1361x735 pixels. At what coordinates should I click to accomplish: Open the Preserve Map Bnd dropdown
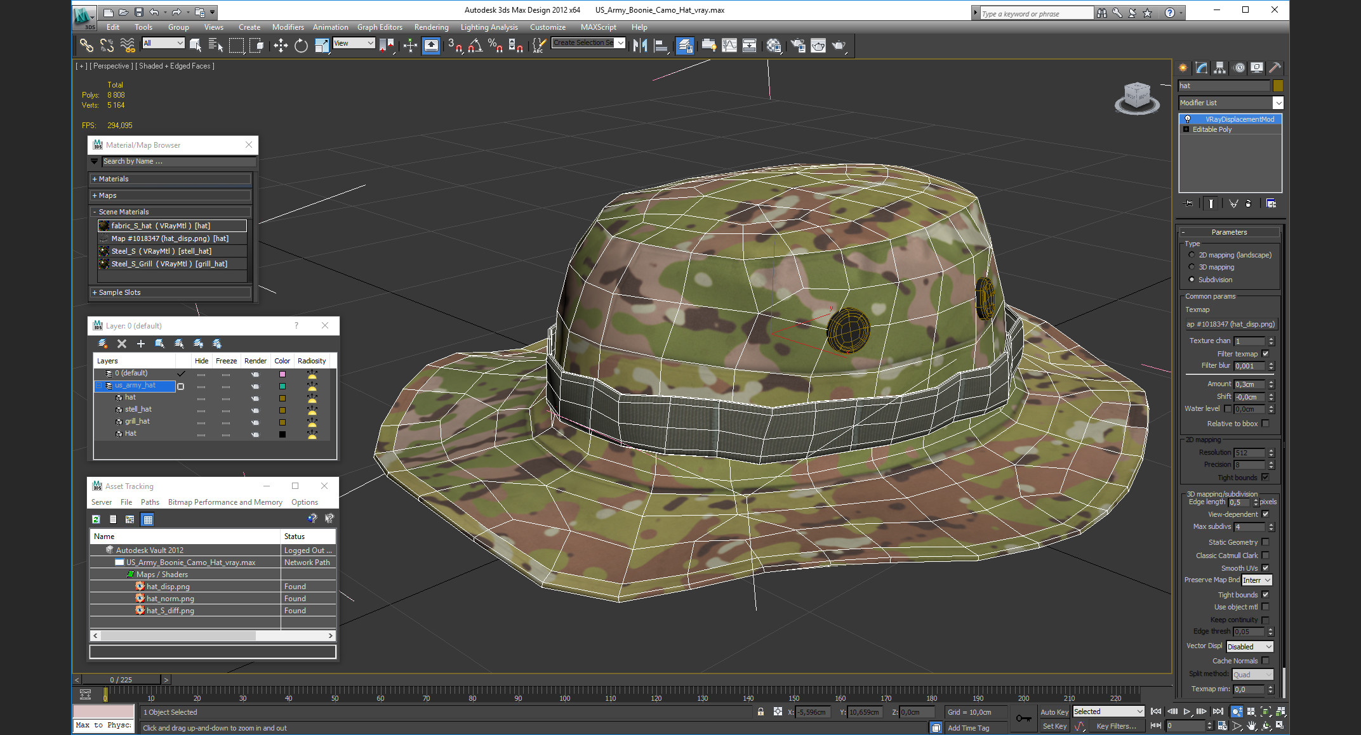pyautogui.click(x=1257, y=580)
